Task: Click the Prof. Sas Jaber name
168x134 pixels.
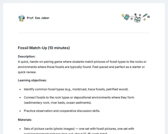Action: (38, 18)
